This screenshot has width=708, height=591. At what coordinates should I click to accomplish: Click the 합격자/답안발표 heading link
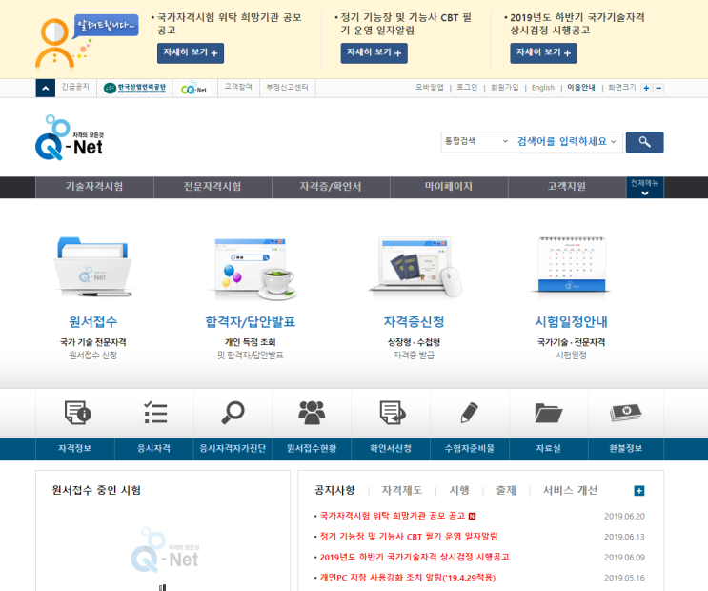coord(251,321)
